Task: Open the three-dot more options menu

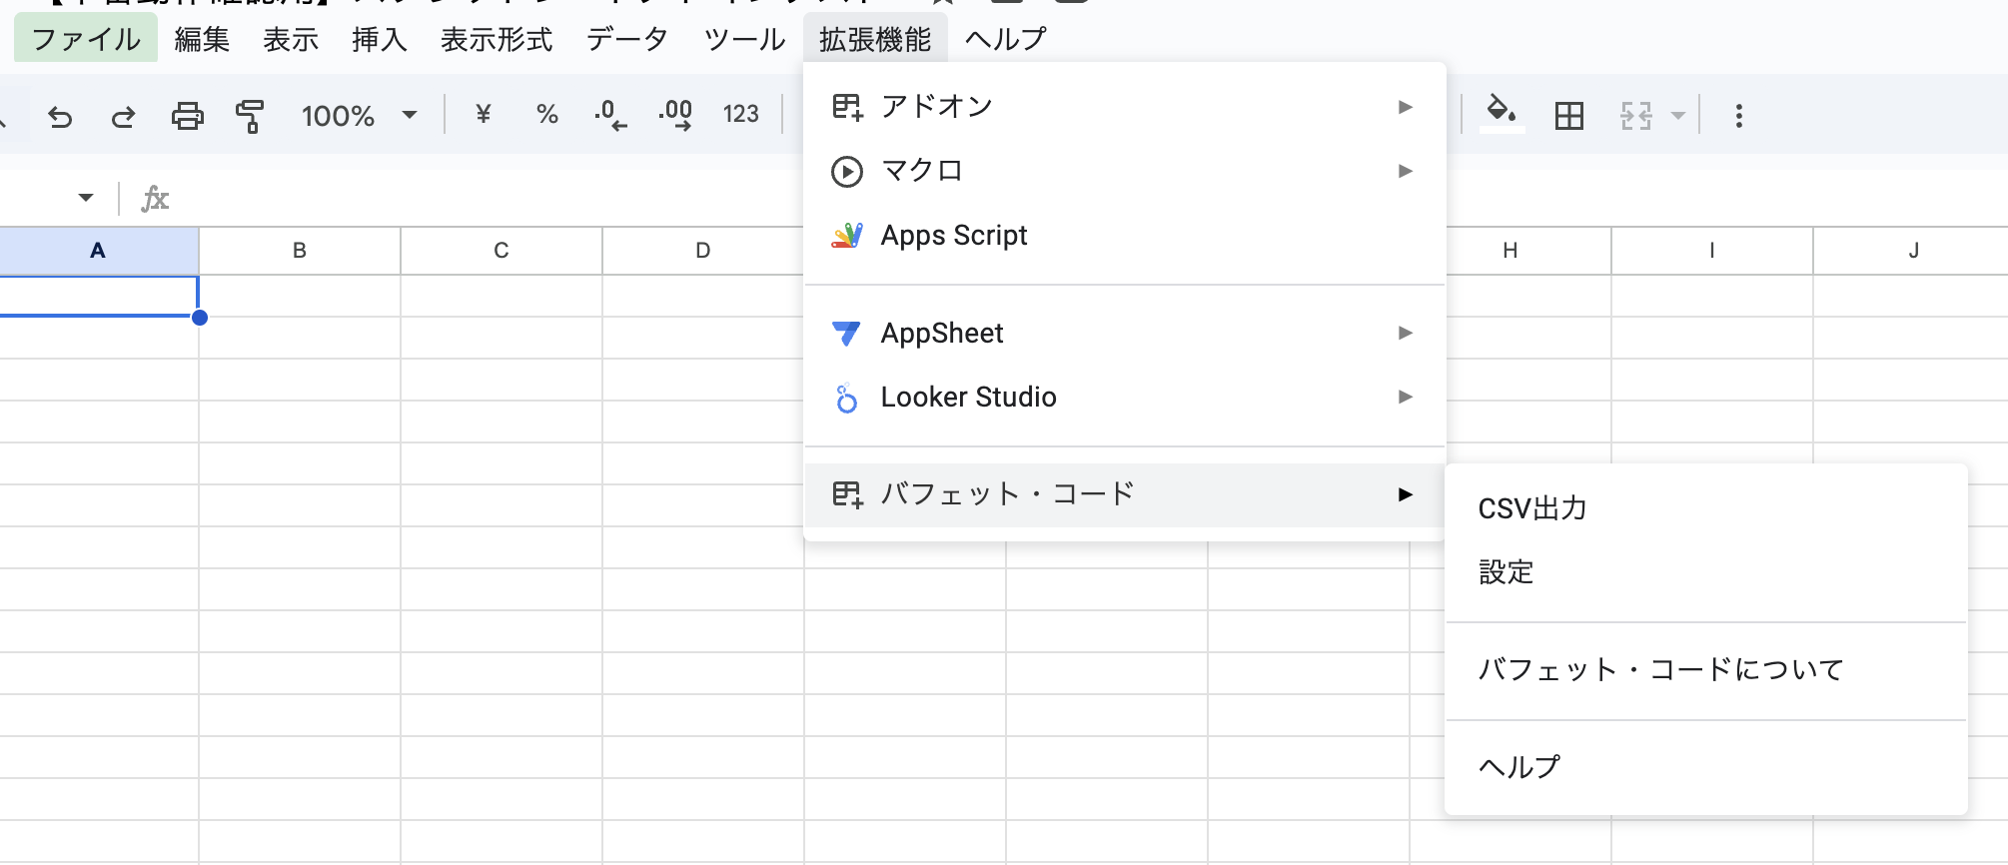Action: click(1739, 116)
